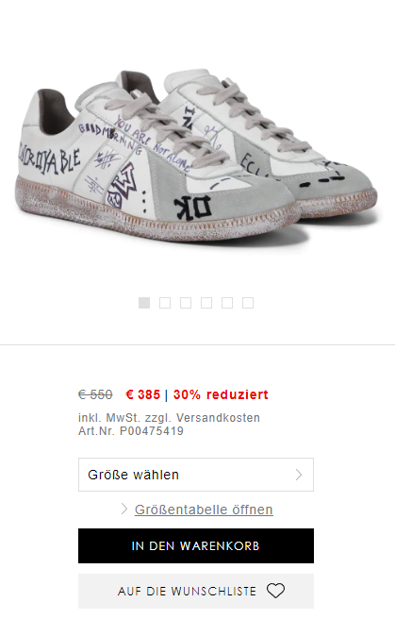Switch to the second product image dot
Viewport: 395px width, 619px height.
click(x=165, y=303)
